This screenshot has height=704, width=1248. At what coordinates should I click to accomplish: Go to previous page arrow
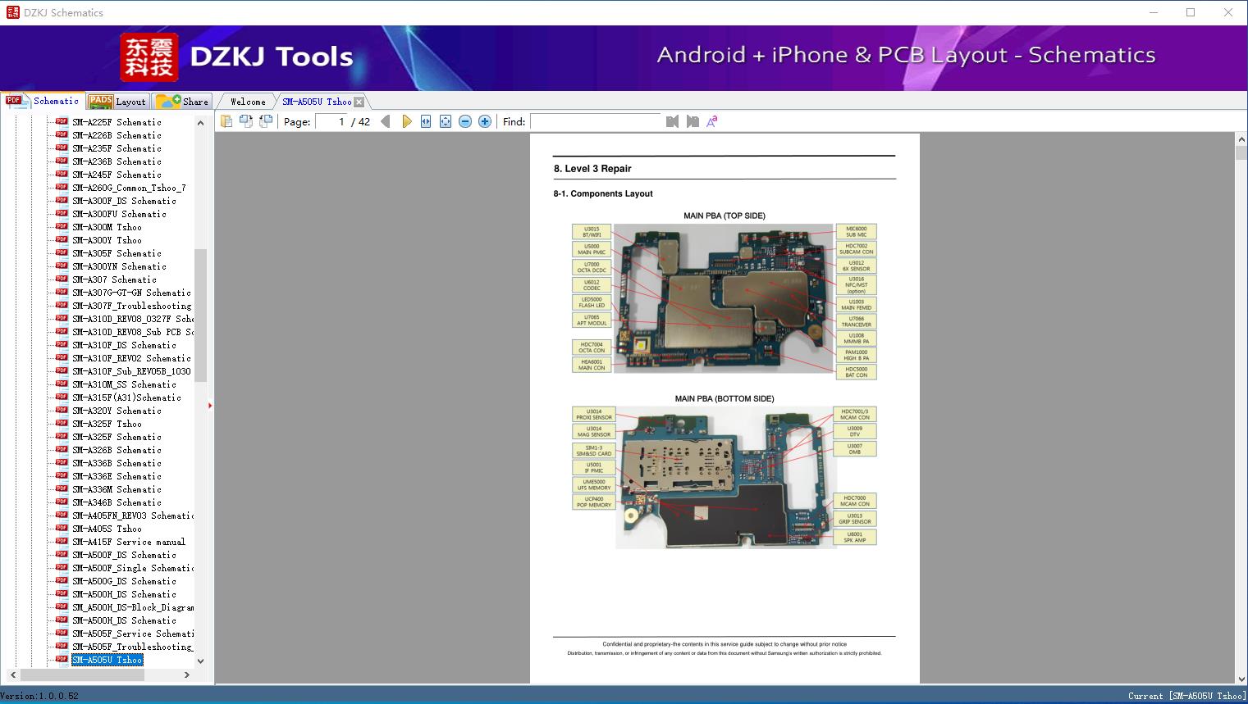pyautogui.click(x=386, y=121)
